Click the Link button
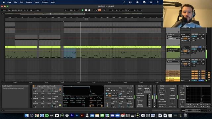Screen dimensions: 212x119 pos(4,10)
